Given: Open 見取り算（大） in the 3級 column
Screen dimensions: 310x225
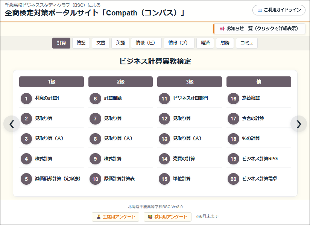Looking at the screenshot, I should pos(187,138).
